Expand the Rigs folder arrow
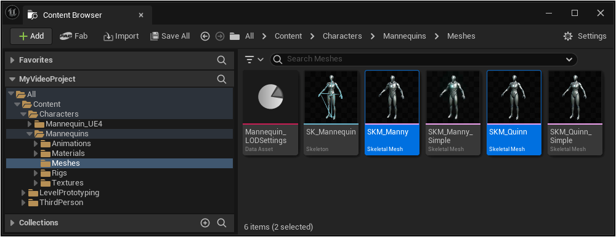Viewport: 616px width, 237px height. (x=36, y=173)
